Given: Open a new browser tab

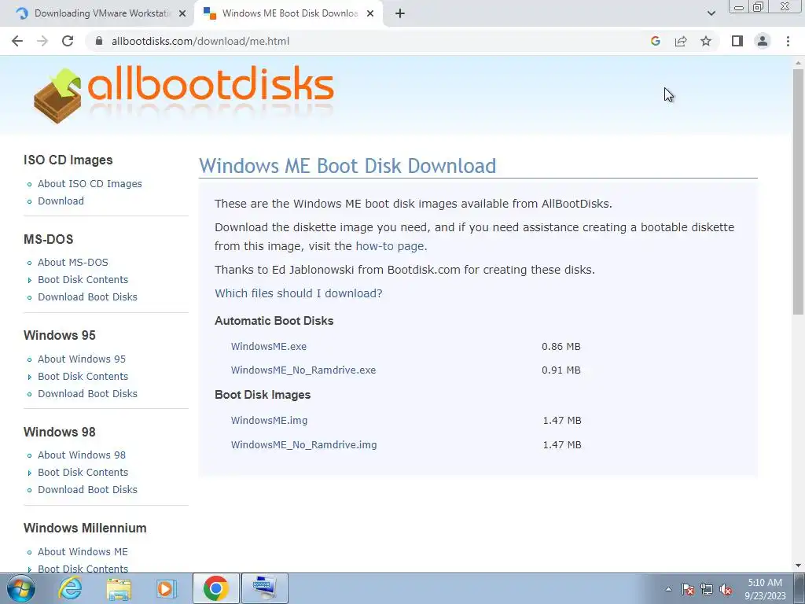Looking at the screenshot, I should pos(400,13).
